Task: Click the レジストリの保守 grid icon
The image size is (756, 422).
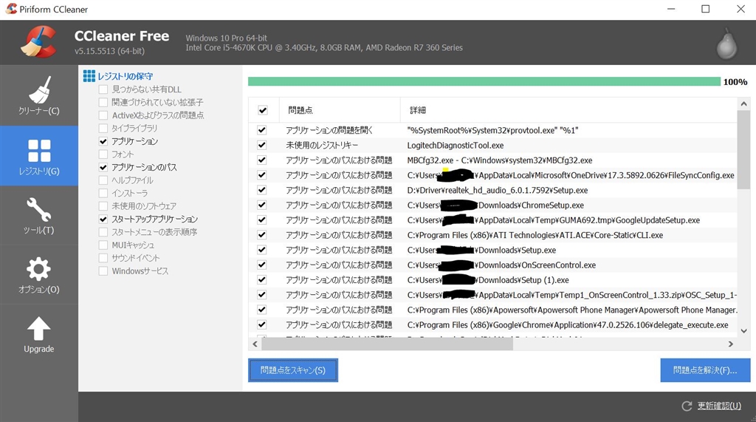Action: tap(89, 76)
